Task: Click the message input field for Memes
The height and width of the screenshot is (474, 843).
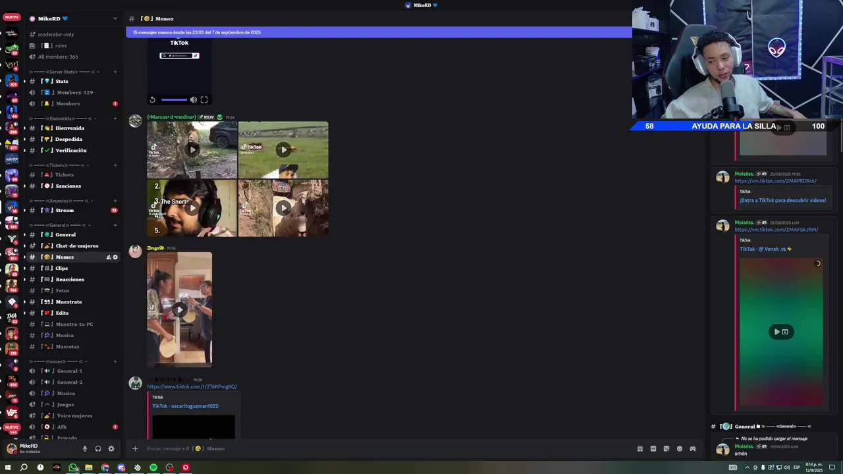Action: pyautogui.click(x=389, y=449)
